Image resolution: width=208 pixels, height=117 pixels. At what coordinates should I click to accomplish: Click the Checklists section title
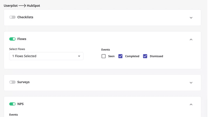[25, 17]
